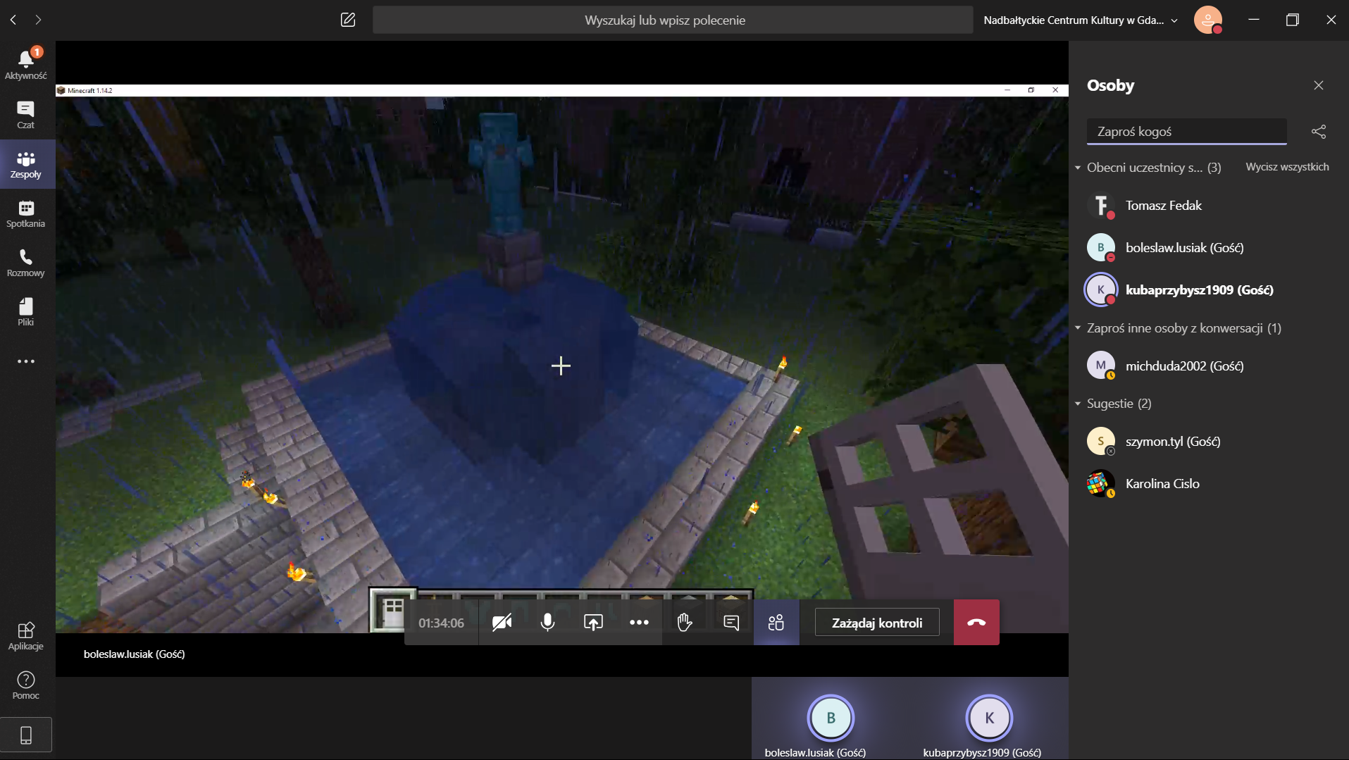
Task: Hide the participants panel
Action: pyautogui.click(x=776, y=623)
